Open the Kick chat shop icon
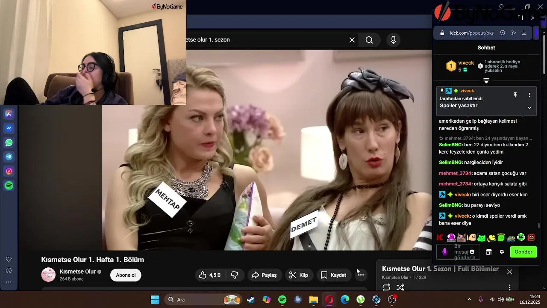The image size is (547, 308). pos(489,252)
